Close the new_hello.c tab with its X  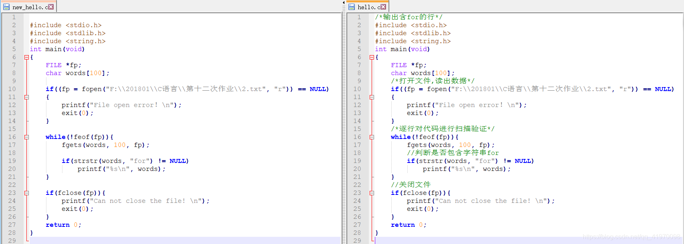click(x=51, y=7)
